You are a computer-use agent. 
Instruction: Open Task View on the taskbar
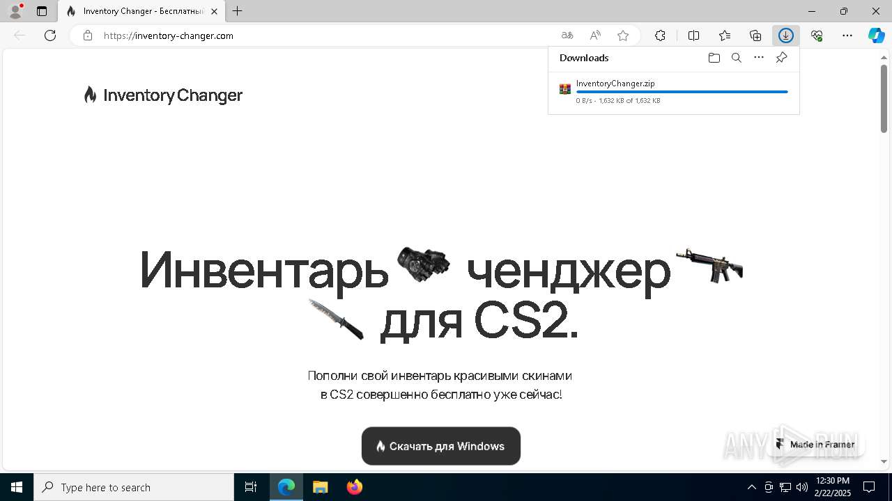click(251, 487)
